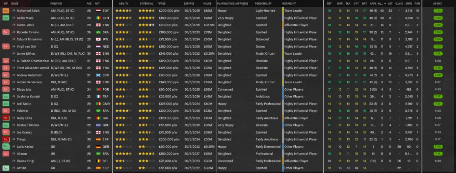Sort by the HIERARCHY column header

289,3
